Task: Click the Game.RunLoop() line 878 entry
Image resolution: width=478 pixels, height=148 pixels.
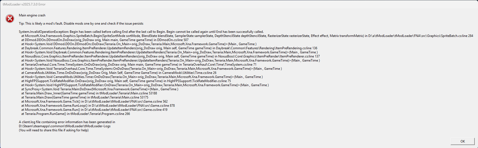Action: (98, 106)
